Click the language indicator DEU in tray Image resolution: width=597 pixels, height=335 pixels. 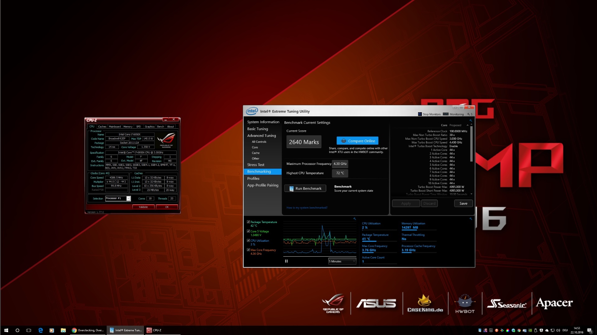[565, 330]
